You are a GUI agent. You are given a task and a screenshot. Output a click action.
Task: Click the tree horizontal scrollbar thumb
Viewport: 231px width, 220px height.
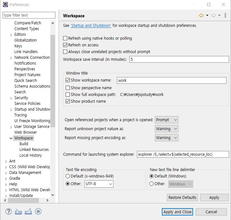[24, 200]
